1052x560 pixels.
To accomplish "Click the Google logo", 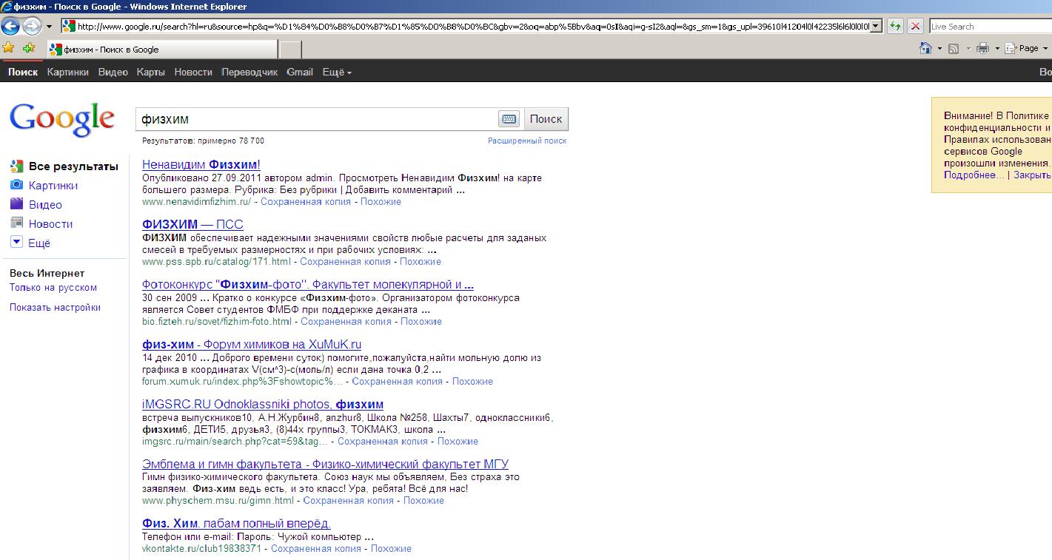I will click(62, 119).
